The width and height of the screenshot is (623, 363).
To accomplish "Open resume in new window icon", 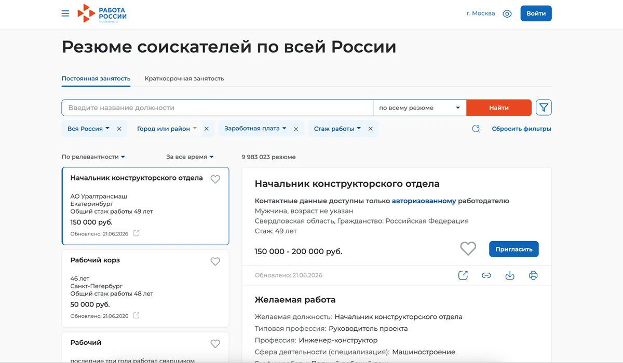I will pyautogui.click(x=463, y=275).
